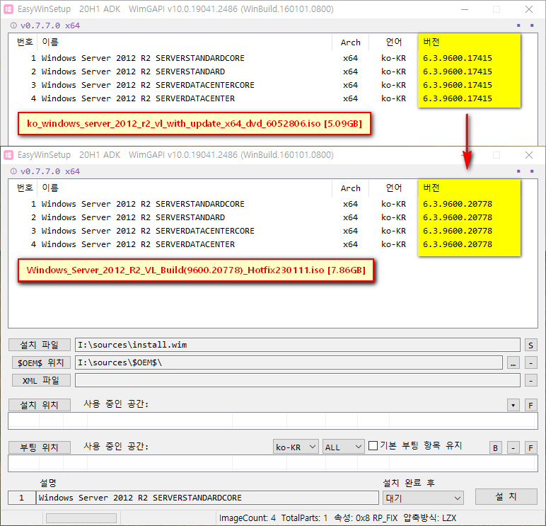Click the $OEM$ 위치 button
This screenshot has height=526, width=546.
[41, 362]
